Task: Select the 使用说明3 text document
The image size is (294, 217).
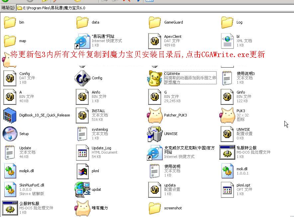Action: pyautogui.click(x=227, y=78)
